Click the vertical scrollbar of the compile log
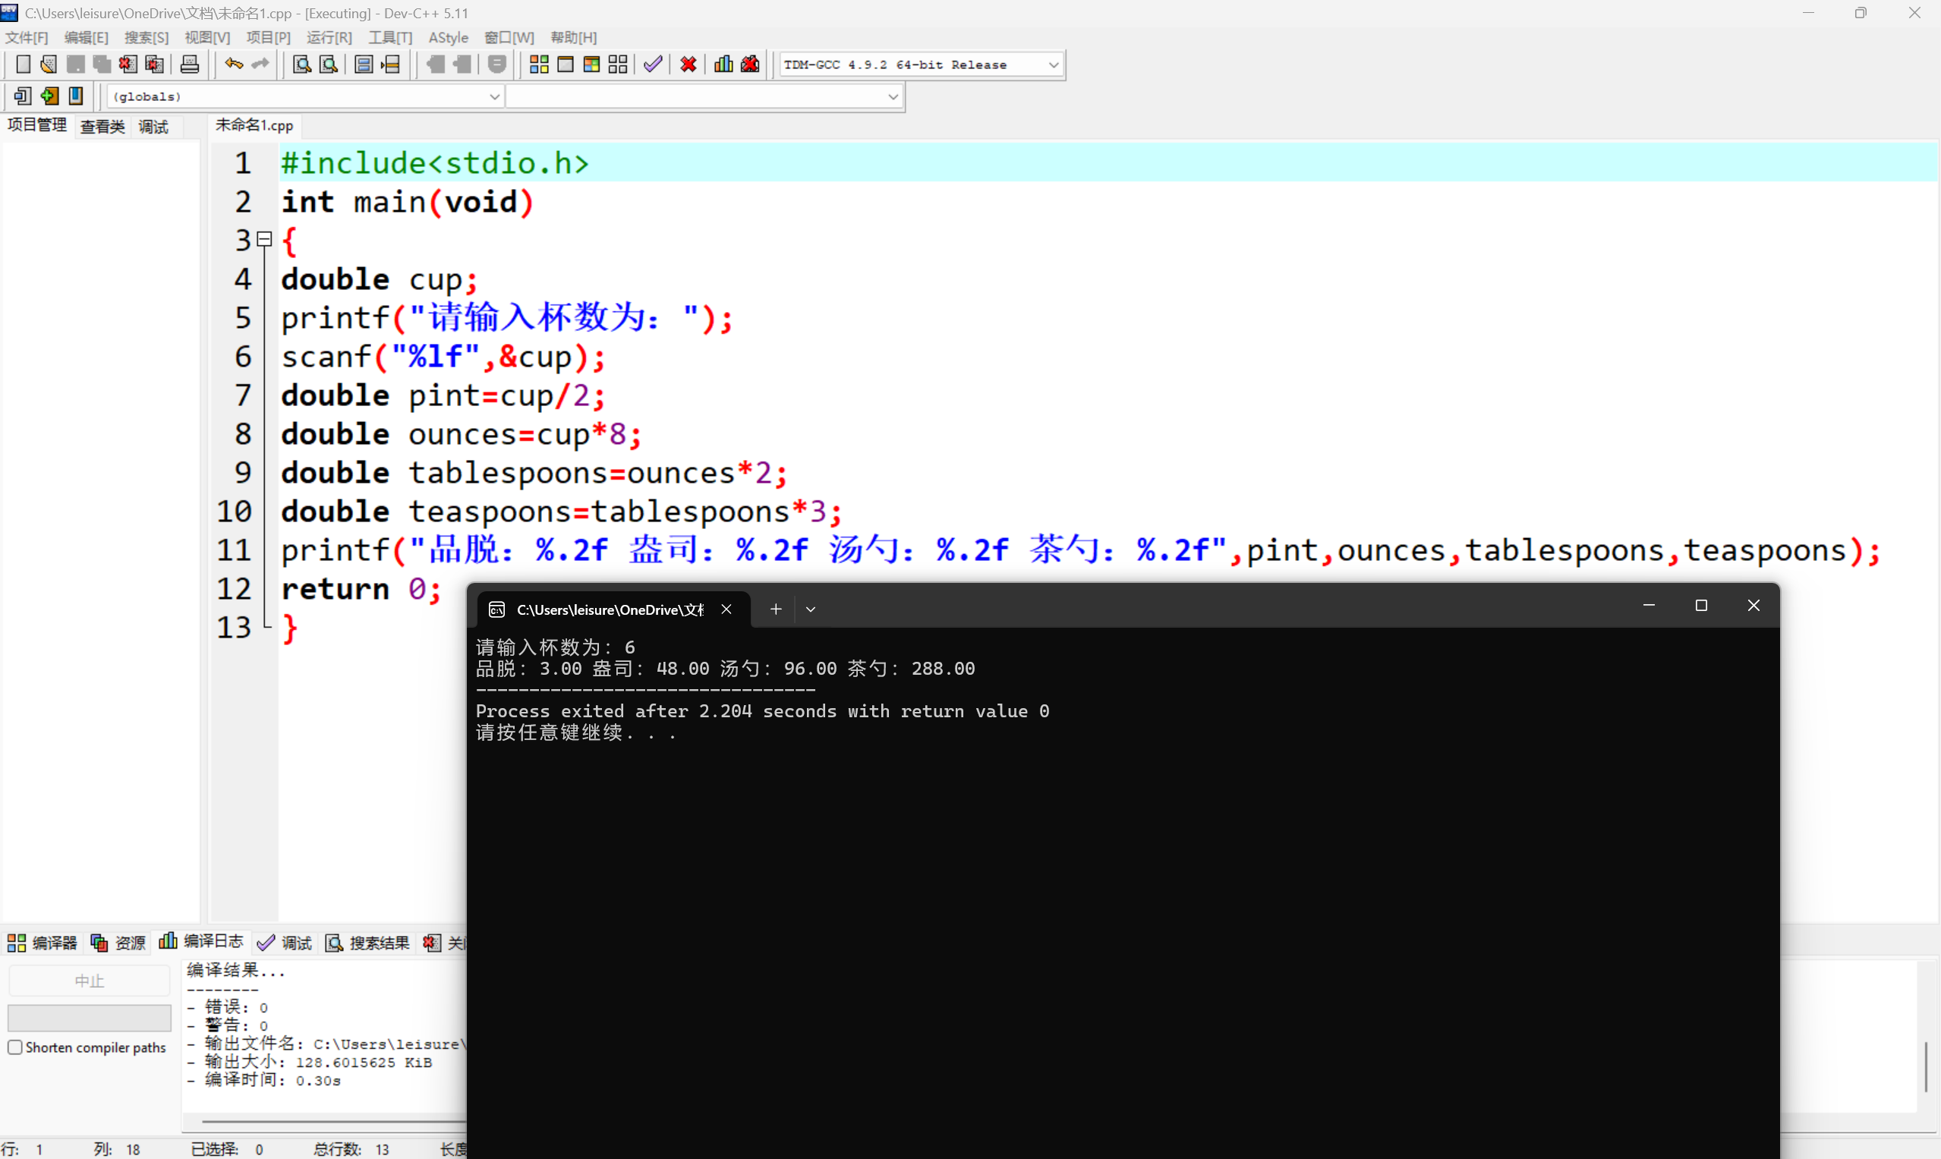Screen dimensions: 1941x1159 [1924, 1062]
